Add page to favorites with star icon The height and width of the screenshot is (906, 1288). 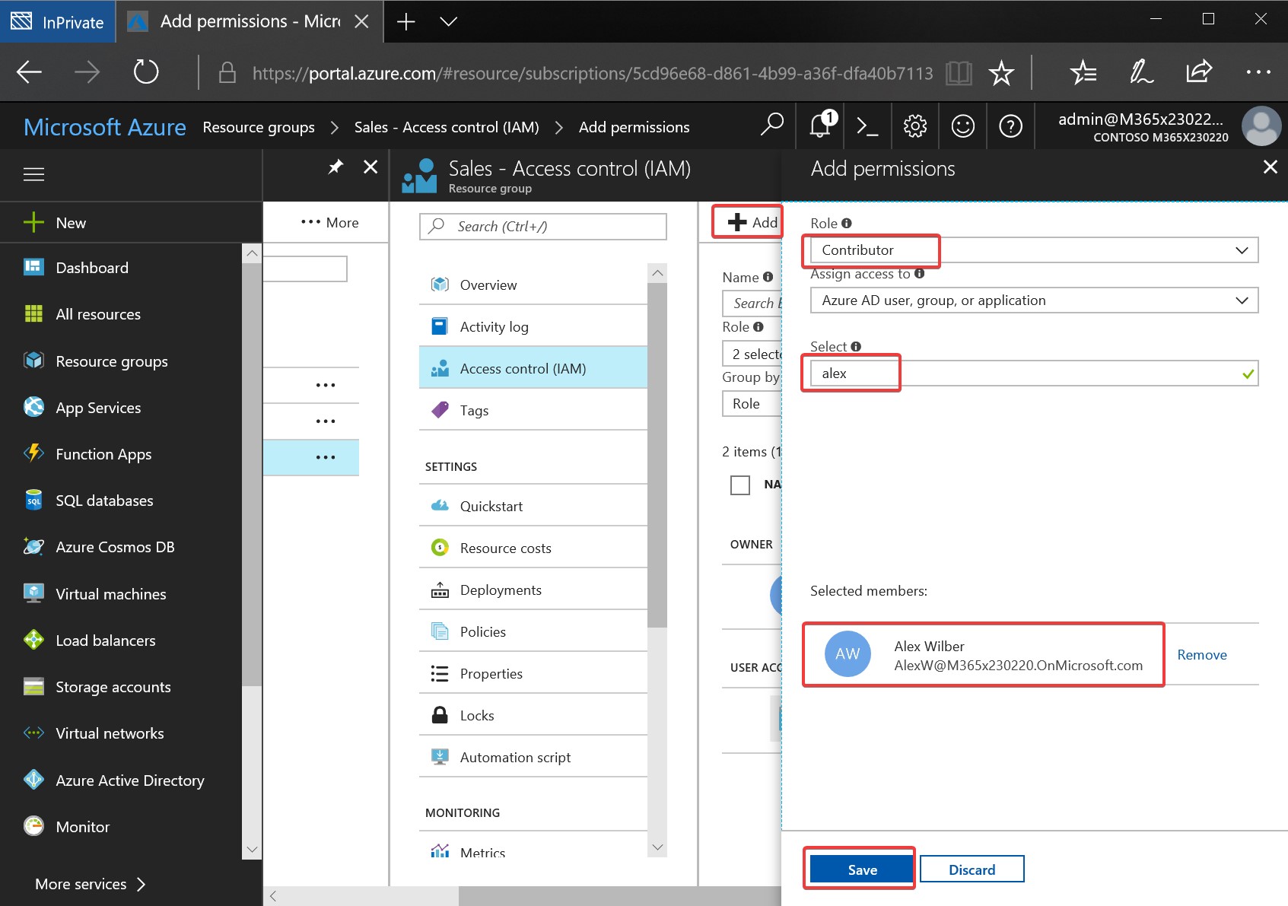click(1000, 73)
